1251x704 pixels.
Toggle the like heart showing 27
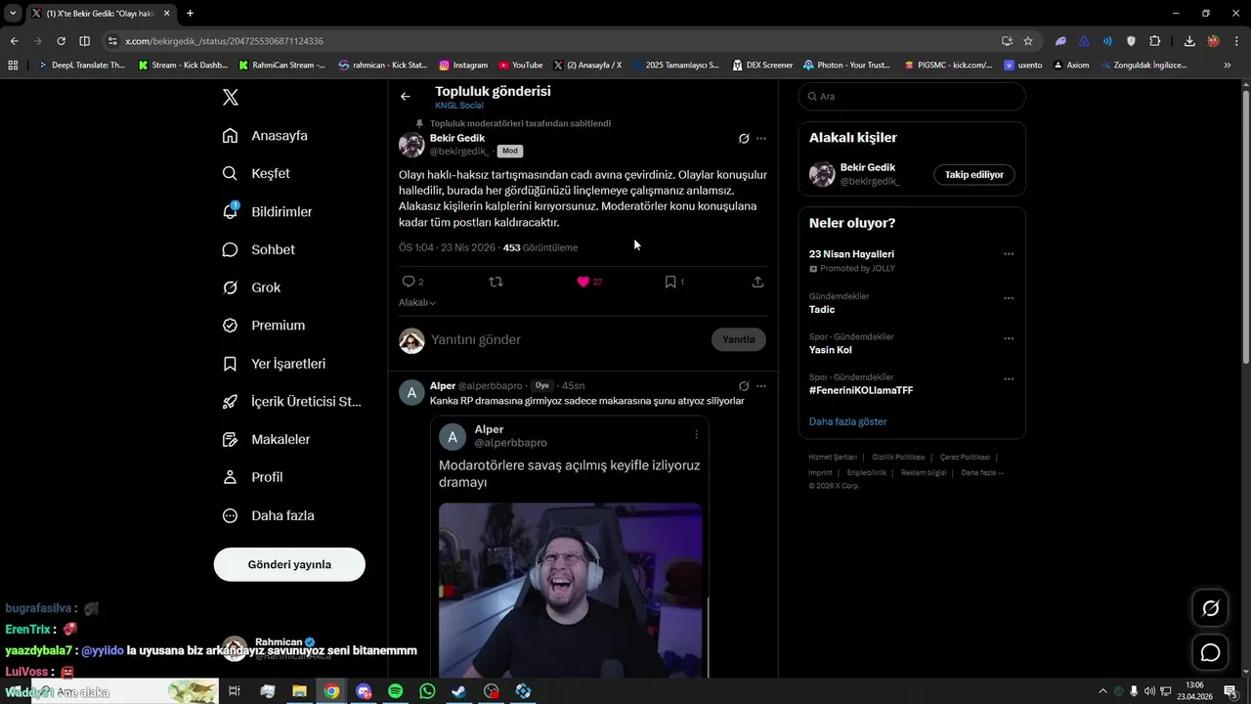tap(583, 282)
